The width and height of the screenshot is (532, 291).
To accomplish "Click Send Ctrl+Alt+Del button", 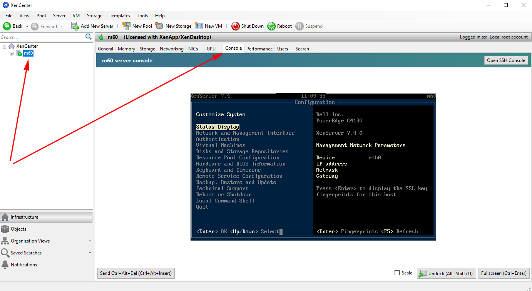I will click(x=136, y=273).
